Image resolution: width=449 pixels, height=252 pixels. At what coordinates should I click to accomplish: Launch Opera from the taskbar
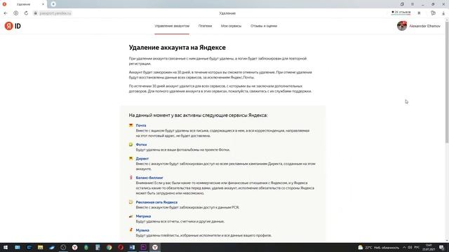pyautogui.click(x=121, y=247)
